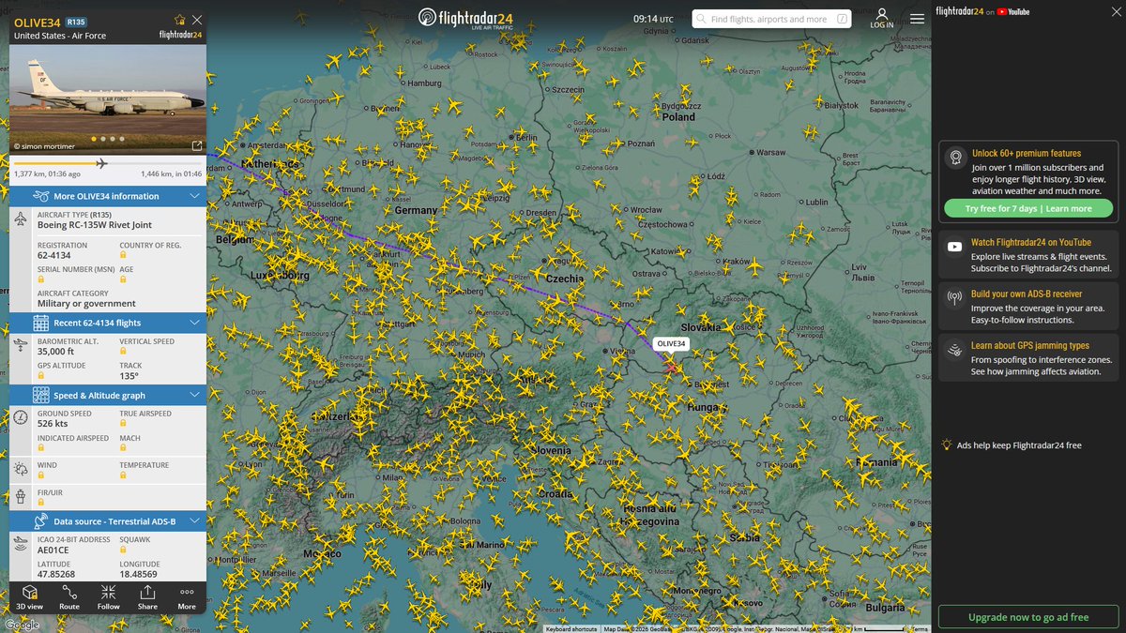
Task: Open the hamburger main menu
Action: [x=917, y=19]
